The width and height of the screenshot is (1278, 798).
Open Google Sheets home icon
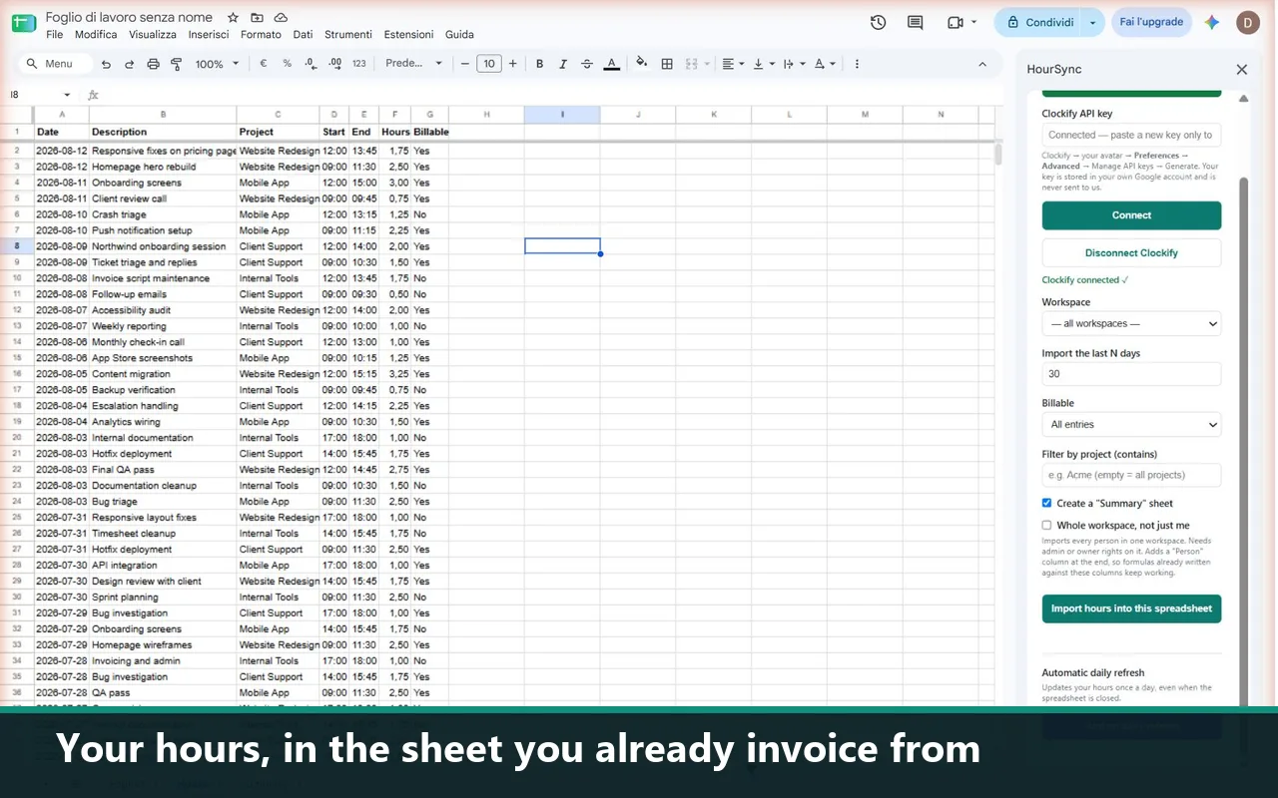tap(24, 23)
